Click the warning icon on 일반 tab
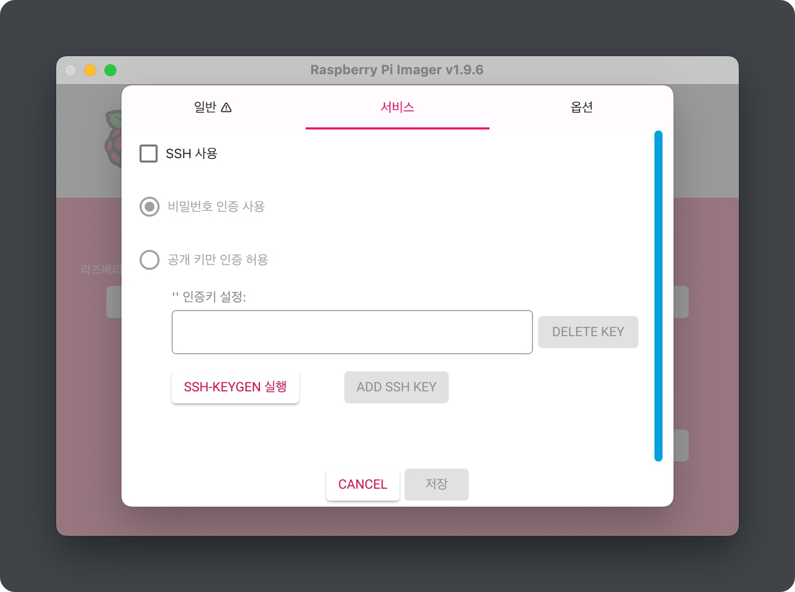The height and width of the screenshot is (592, 795). (x=226, y=107)
